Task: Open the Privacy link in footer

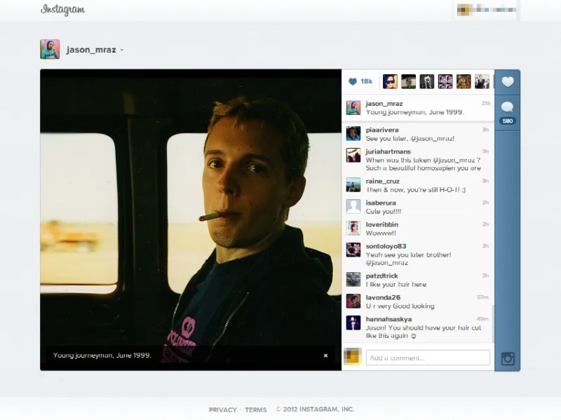Action: click(222, 409)
